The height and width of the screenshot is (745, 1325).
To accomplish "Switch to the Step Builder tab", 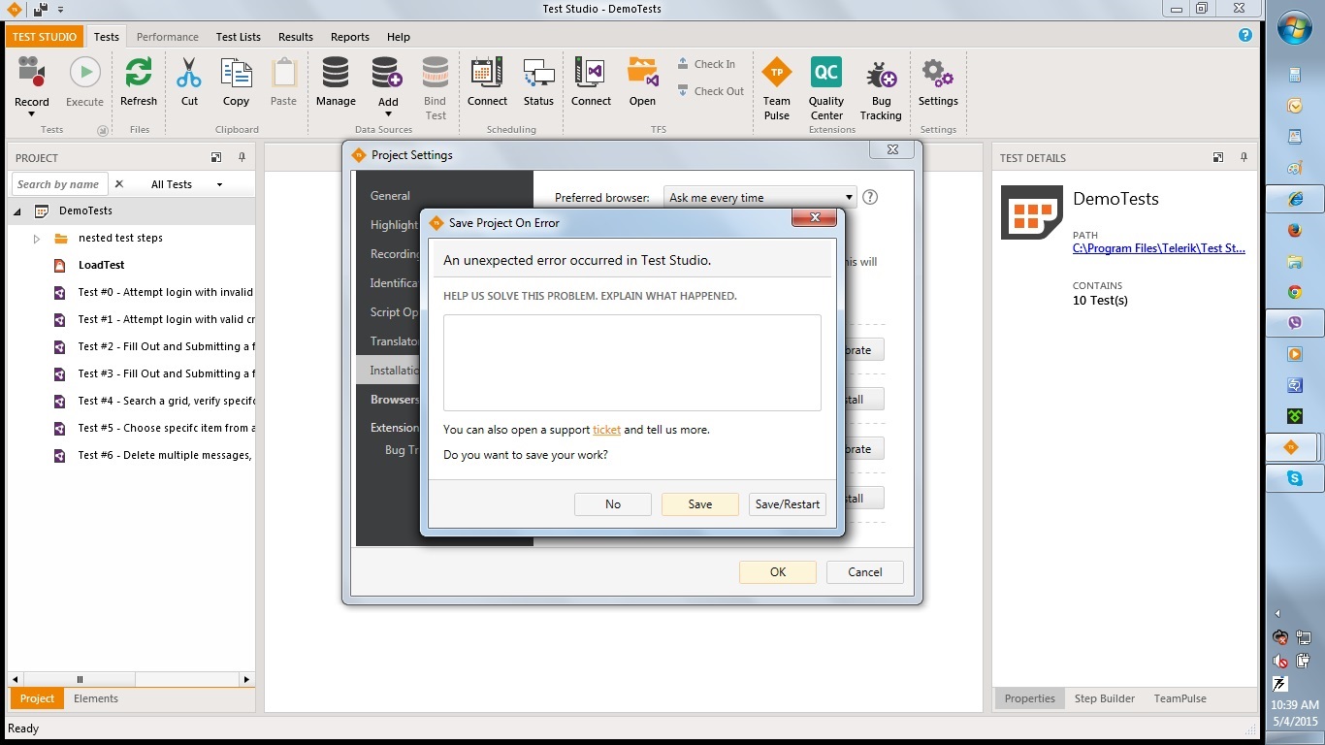I will click(x=1104, y=698).
